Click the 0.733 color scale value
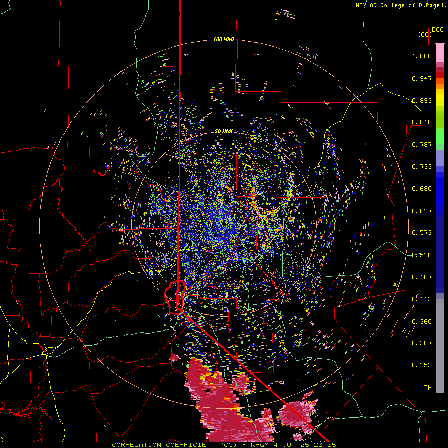 click(422, 167)
